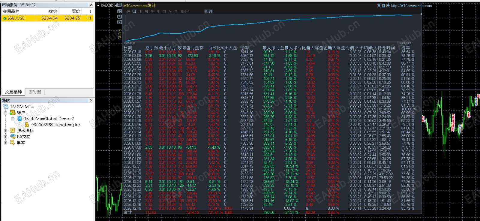The image size is (480, 221).
Task: Click the 2026.03.10 date row
Action: point(132,52)
